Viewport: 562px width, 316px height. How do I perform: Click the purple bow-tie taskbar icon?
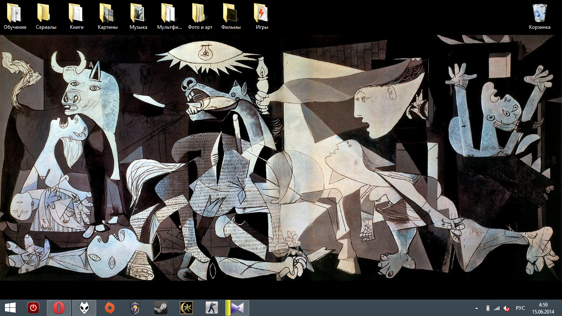(237, 308)
